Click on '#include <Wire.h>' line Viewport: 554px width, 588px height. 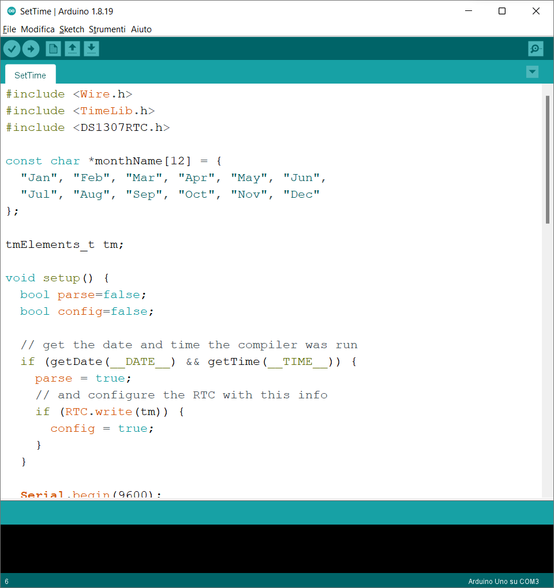click(69, 94)
